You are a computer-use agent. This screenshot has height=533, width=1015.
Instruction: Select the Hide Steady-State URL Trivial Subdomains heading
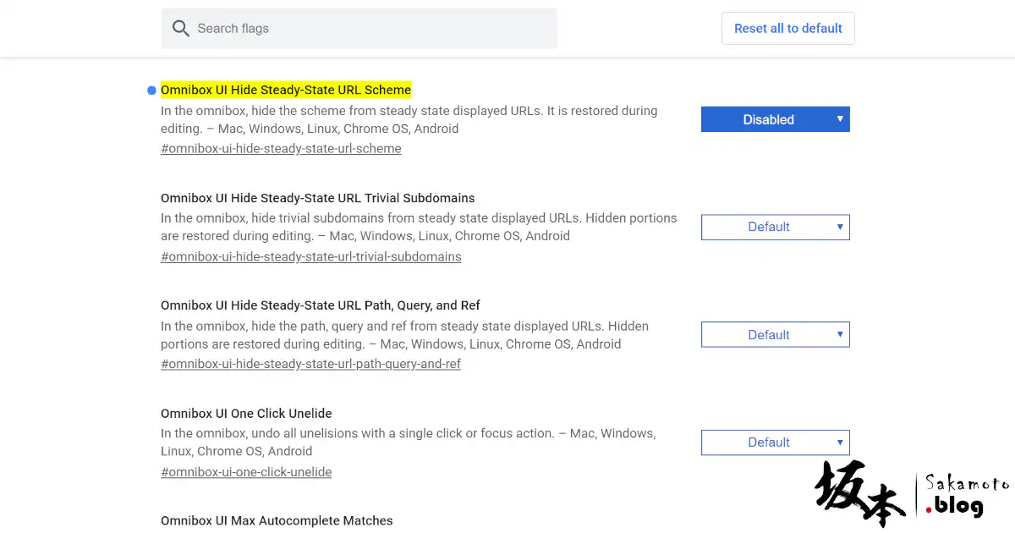(x=318, y=198)
